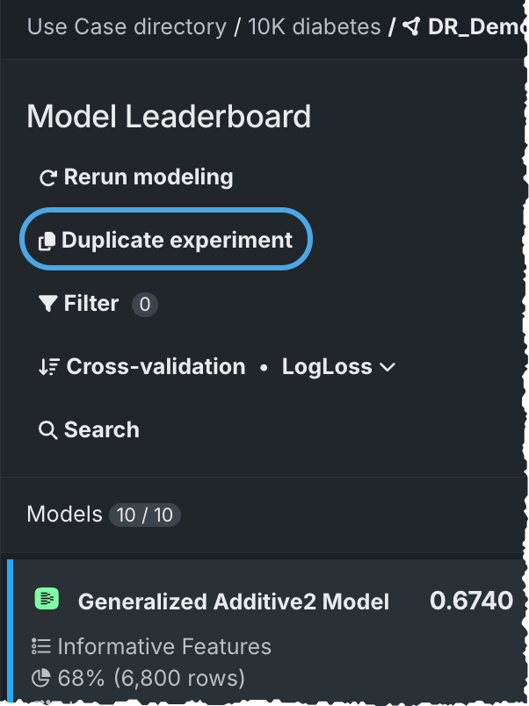The width and height of the screenshot is (529, 706).
Task: Click the chevron arrow next to LogLoss
Action: [x=387, y=367]
